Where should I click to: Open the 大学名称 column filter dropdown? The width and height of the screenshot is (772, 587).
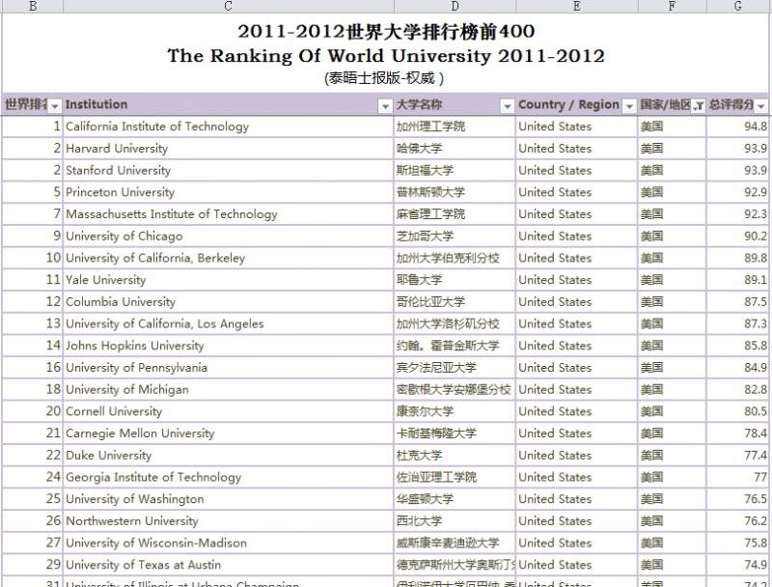507,106
